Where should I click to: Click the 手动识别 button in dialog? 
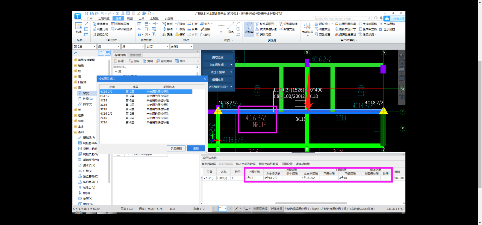coord(176,148)
